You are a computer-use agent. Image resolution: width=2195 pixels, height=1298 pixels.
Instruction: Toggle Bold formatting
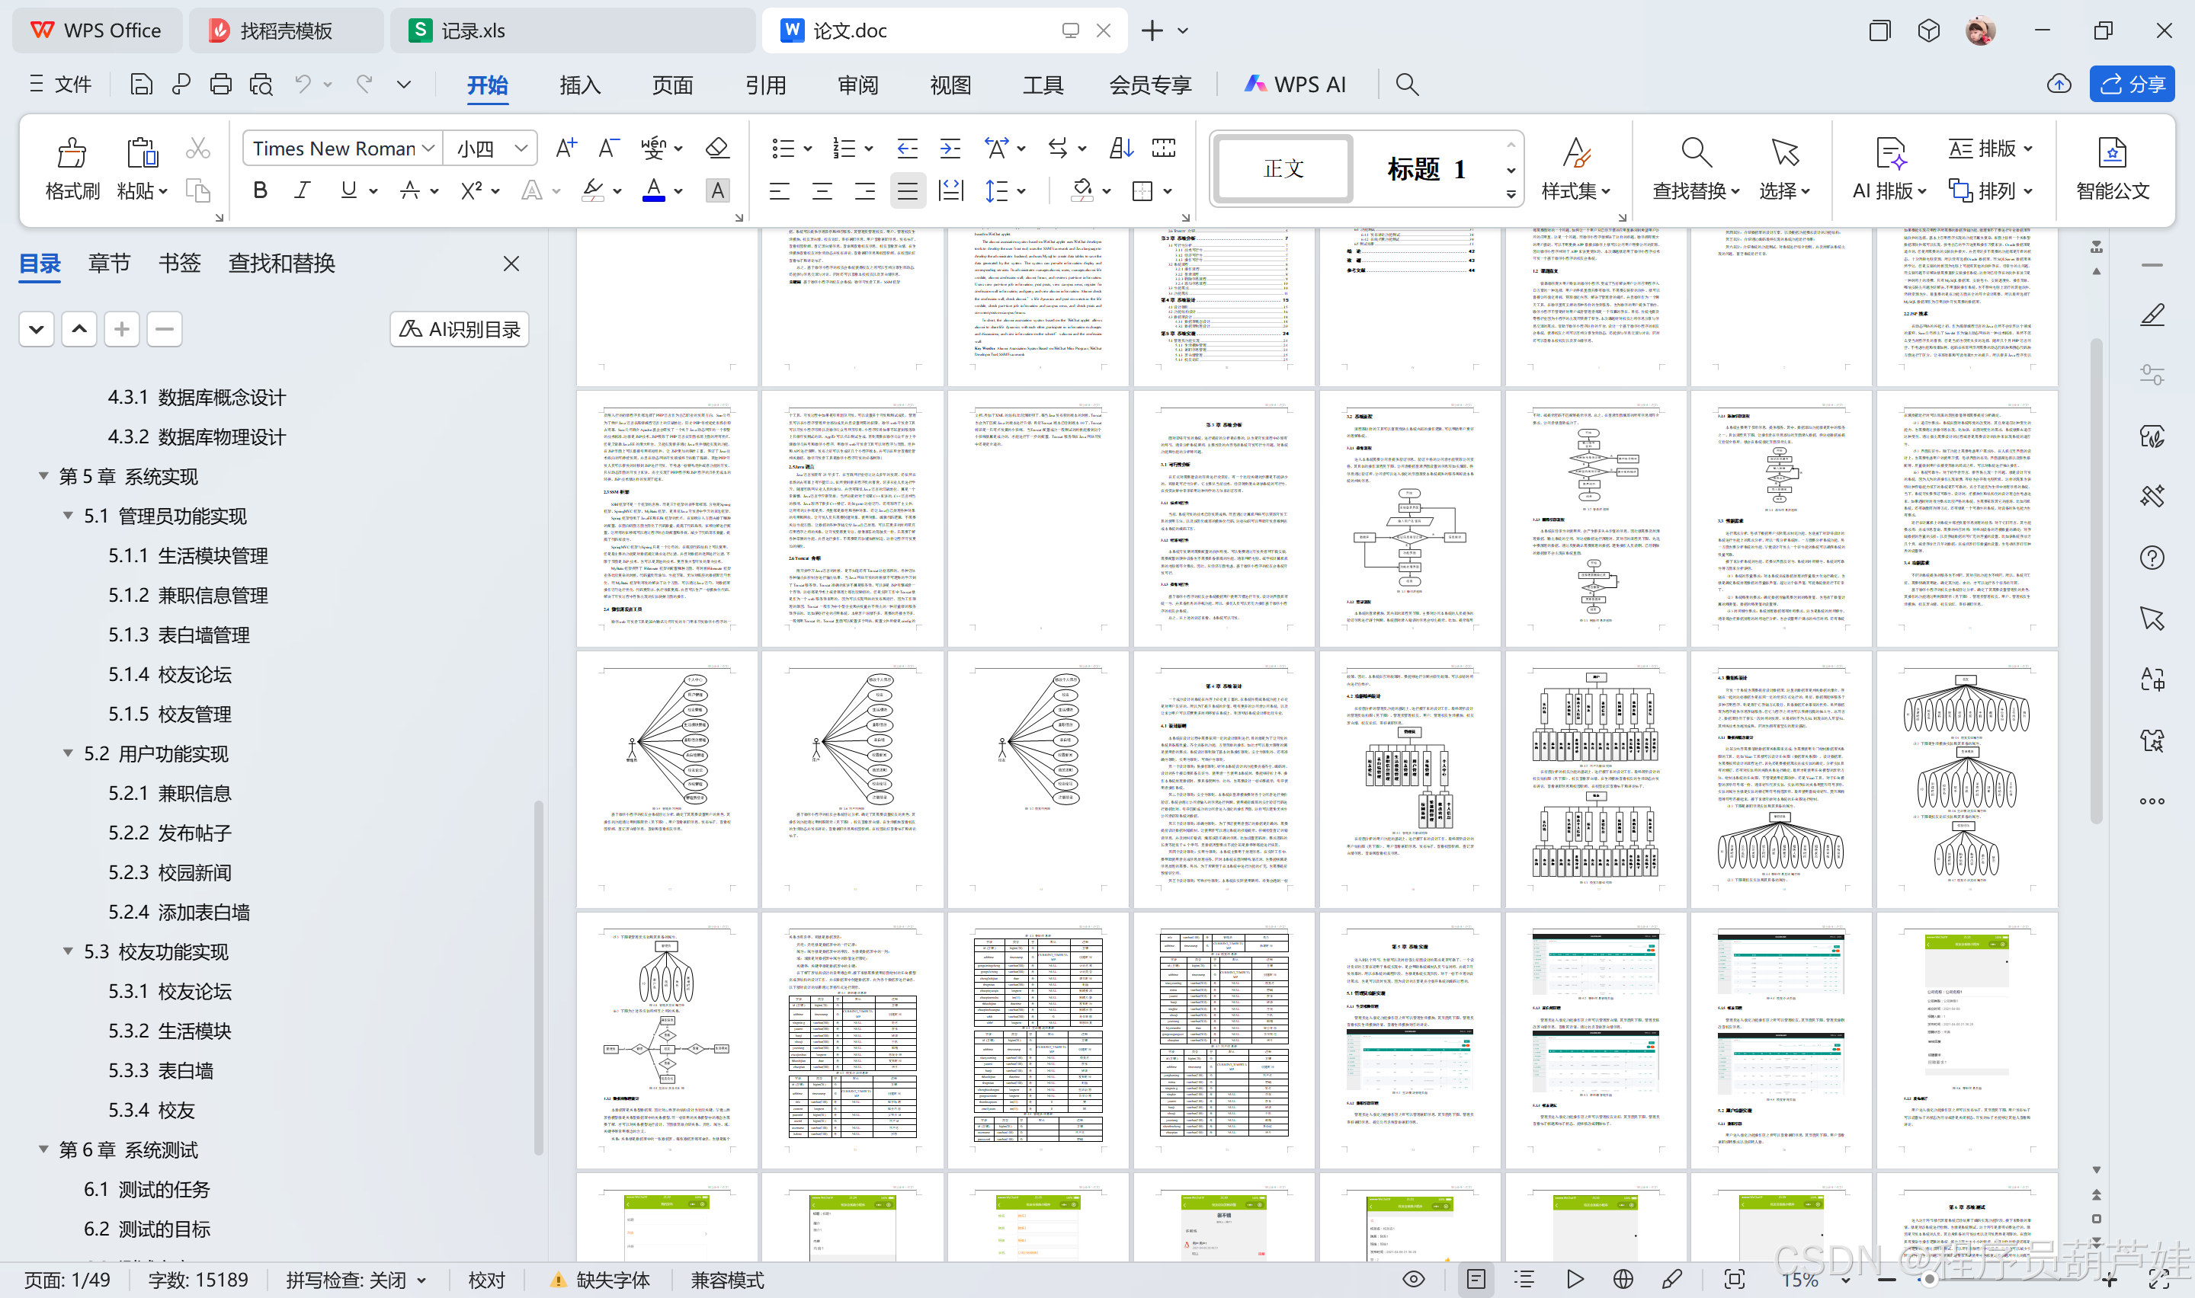260,190
